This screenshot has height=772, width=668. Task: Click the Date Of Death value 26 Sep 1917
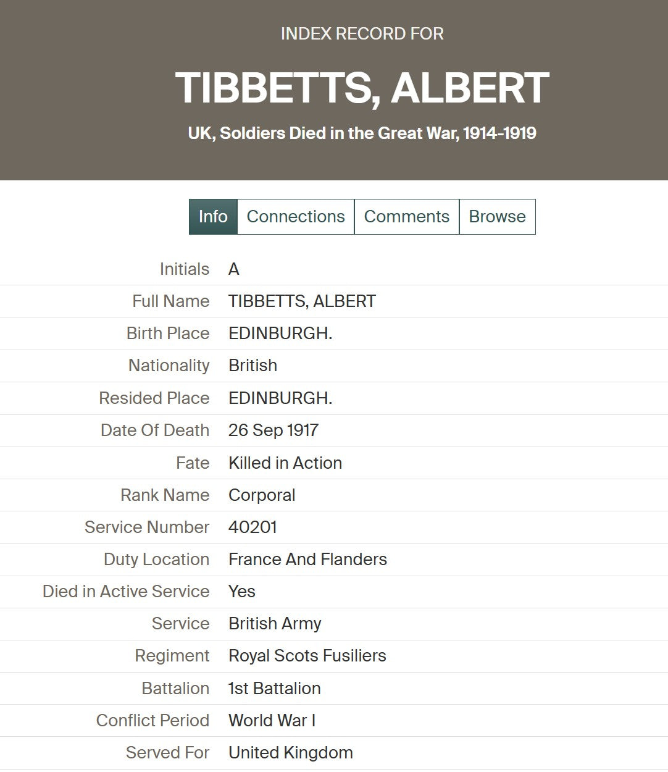tap(273, 430)
